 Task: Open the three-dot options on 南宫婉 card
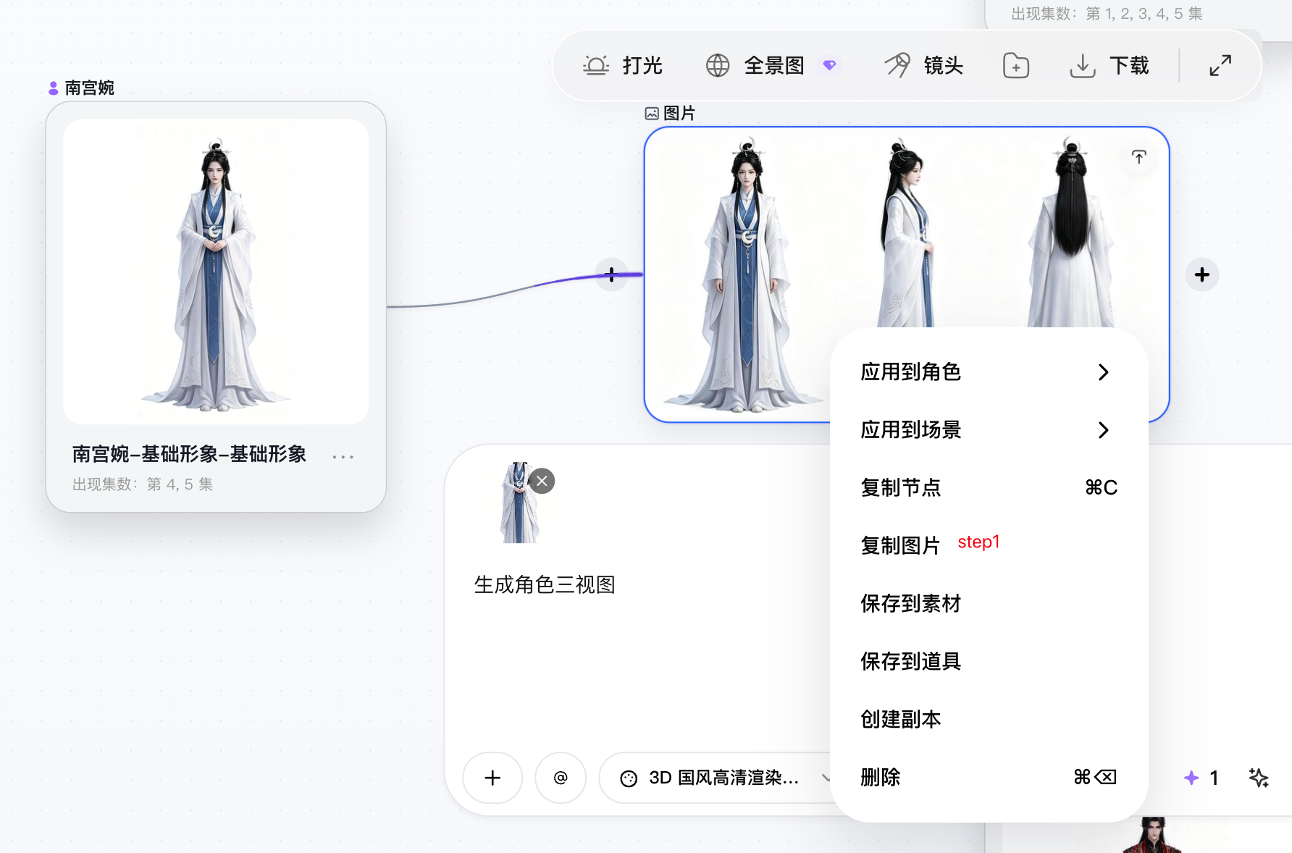[343, 457]
